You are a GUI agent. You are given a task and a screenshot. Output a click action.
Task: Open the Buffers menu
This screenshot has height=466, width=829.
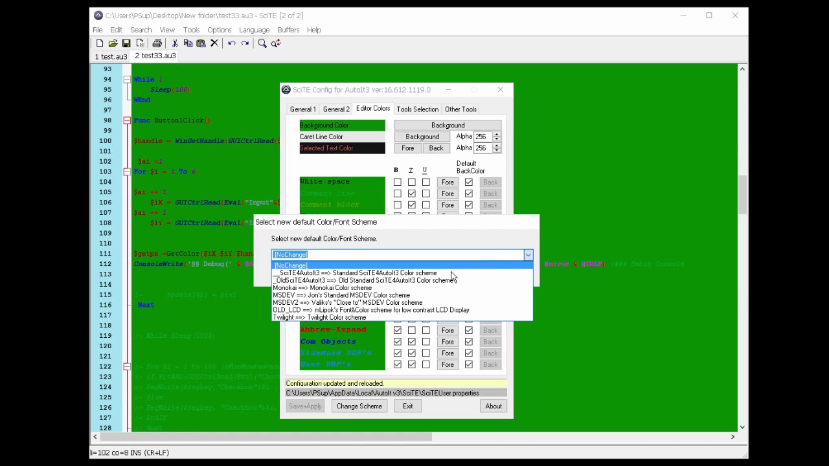pyautogui.click(x=288, y=30)
